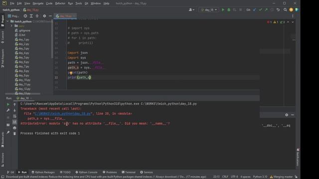Open UTF-8 encoding selector in status bar
Viewport: 319px width, 179px height.
[234, 177]
